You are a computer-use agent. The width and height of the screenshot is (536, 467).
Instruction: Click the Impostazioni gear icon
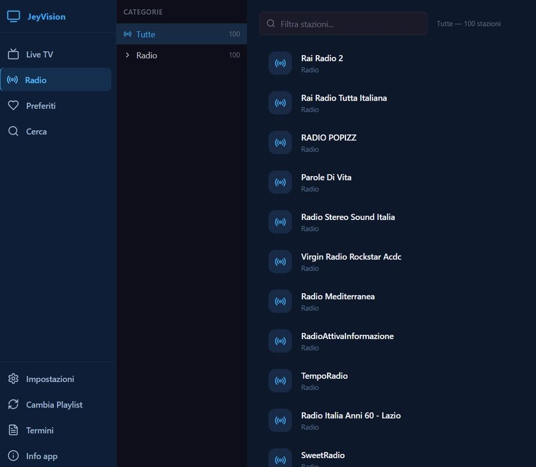[13, 378]
